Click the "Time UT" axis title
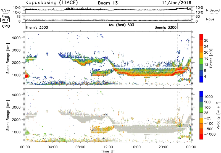Viewport: 221px width, 153px height. click(x=108, y=151)
